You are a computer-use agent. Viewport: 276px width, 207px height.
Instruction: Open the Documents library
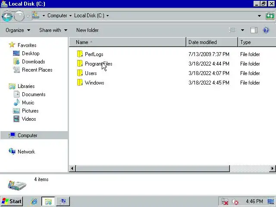(x=34, y=94)
